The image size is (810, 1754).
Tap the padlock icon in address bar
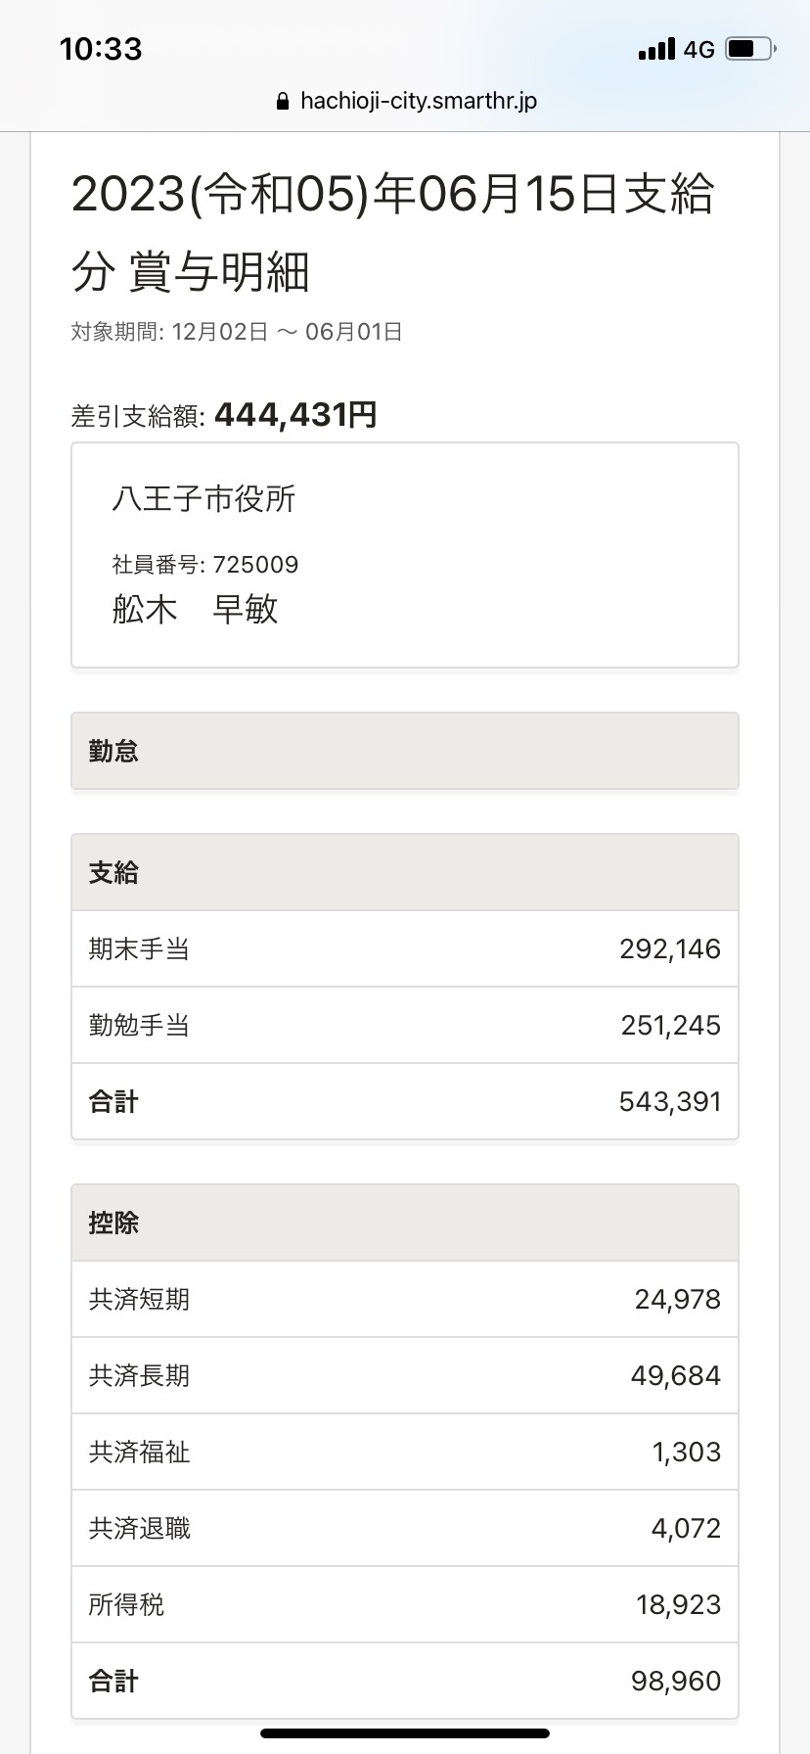(x=283, y=101)
